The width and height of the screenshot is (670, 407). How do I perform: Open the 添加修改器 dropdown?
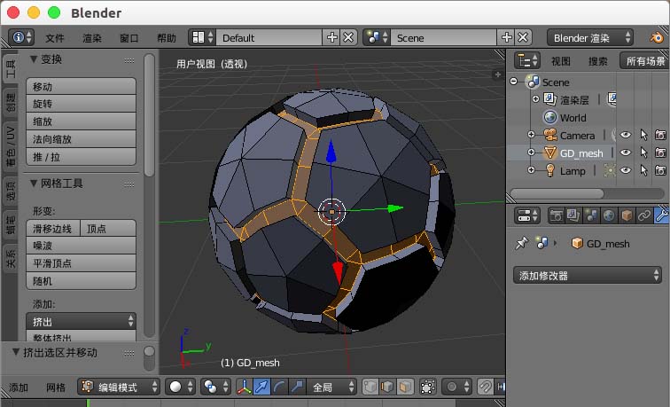[x=588, y=276]
